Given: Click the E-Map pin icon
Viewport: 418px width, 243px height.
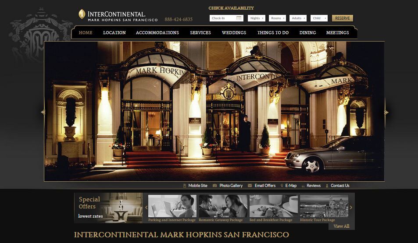Looking at the screenshot, I should [282, 186].
